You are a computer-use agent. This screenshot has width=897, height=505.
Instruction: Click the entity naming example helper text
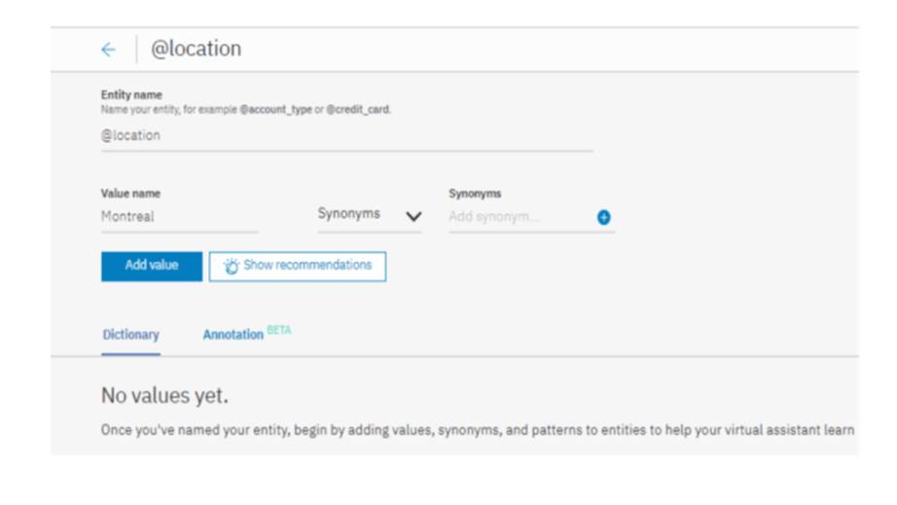pos(245,110)
